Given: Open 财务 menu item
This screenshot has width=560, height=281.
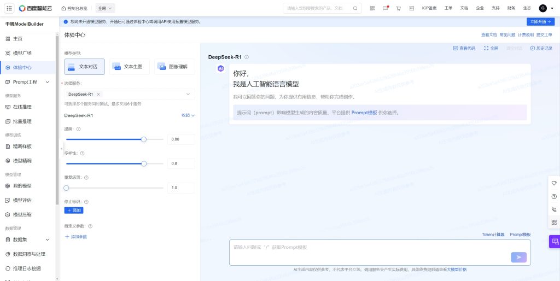Looking at the screenshot, I should point(511,8).
